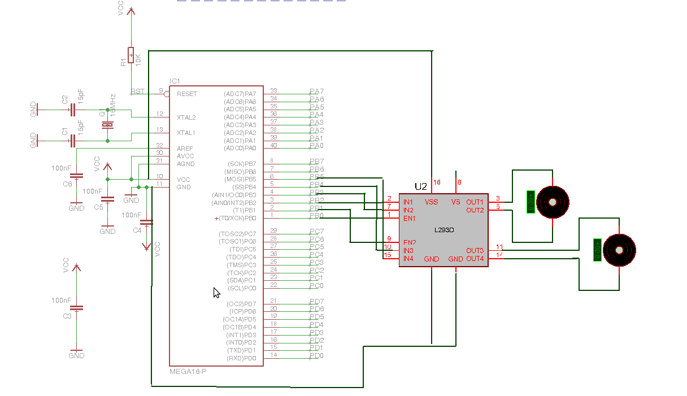The image size is (687, 396).
Task: Click the OUT4 pin label
Action: pos(475,259)
